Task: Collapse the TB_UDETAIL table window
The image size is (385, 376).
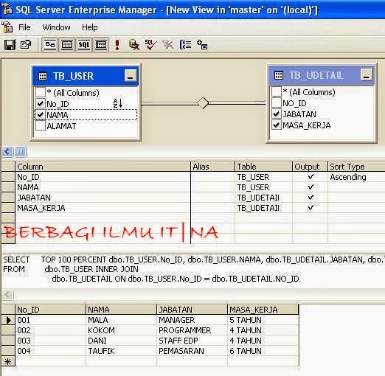Action: pyautogui.click(x=367, y=74)
